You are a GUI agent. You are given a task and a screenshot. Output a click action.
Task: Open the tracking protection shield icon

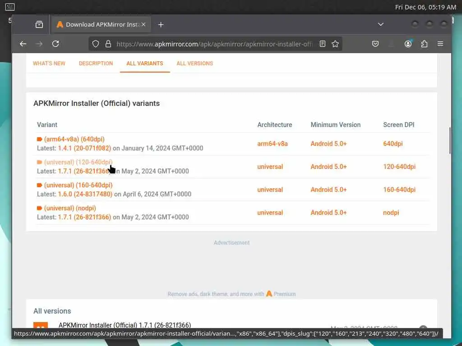(x=96, y=44)
